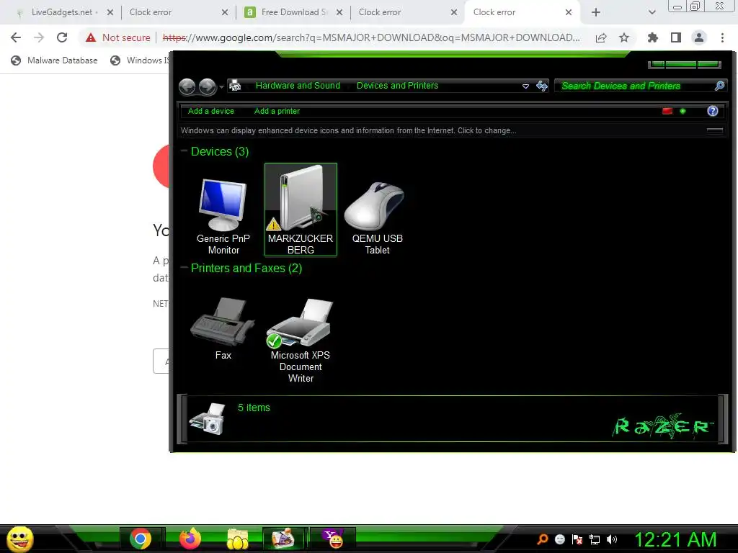Click Devices and Printers breadcrumb
Screen dimensions: 738x553
click(397, 86)
